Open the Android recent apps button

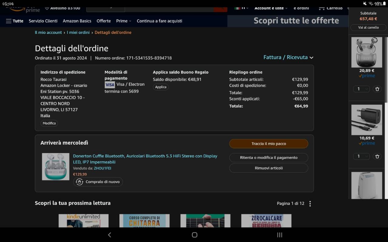click(x=279, y=235)
